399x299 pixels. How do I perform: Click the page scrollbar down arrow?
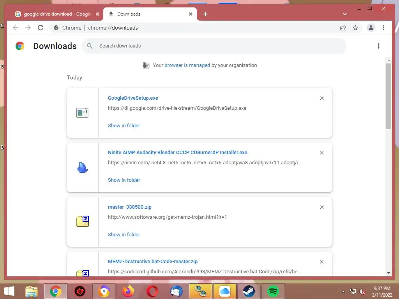pyautogui.click(x=388, y=273)
